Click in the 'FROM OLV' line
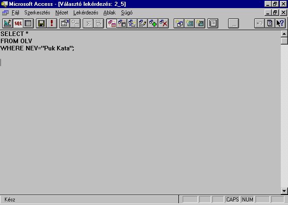 tap(16, 41)
